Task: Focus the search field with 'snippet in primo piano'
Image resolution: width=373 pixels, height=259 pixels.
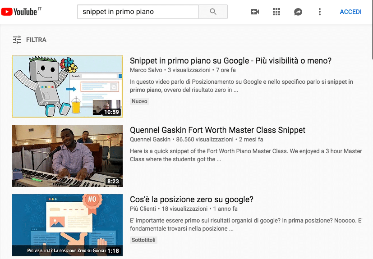Action: [x=138, y=12]
